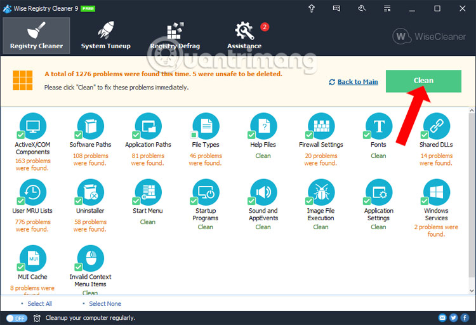
Task: Uncheck the Shared DLLs checkbox
Action: tap(425, 135)
